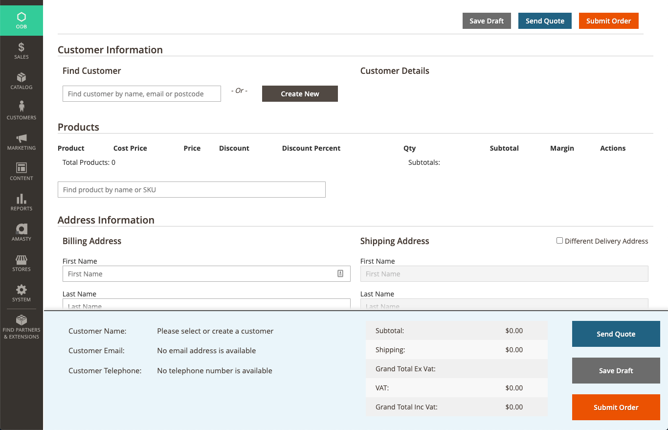Click the Grand Total Inc Vat $0.00 value
This screenshot has width=668, height=430.
(514, 407)
